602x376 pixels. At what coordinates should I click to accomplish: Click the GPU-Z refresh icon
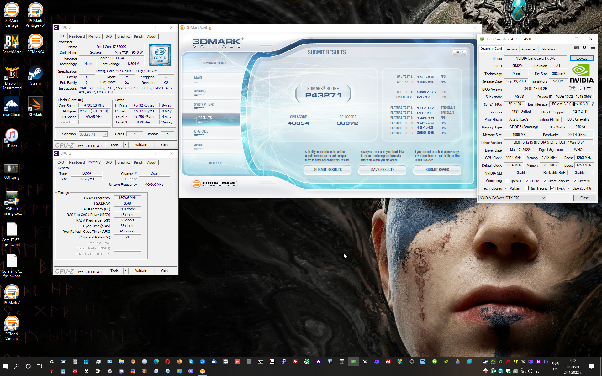584,48
